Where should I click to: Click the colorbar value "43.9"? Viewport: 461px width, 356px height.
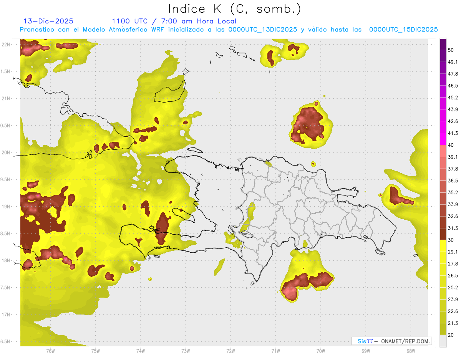(x=453, y=109)
